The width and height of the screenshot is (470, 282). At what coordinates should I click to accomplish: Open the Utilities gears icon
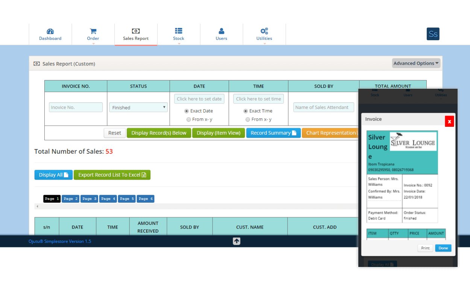[264, 31]
